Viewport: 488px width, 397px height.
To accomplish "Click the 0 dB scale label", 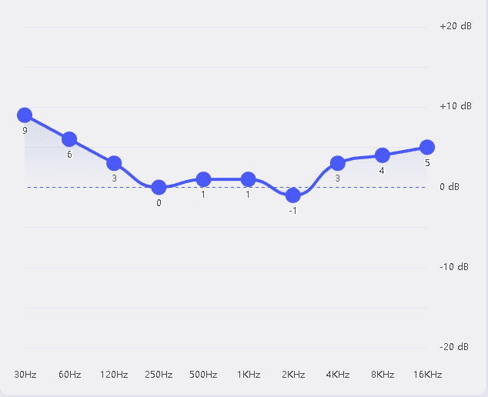I will click(x=449, y=187).
